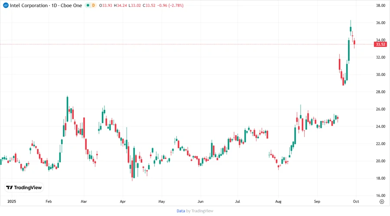390x216 pixels.
Task: Click the 36.00 price axis label
Action: point(380,23)
